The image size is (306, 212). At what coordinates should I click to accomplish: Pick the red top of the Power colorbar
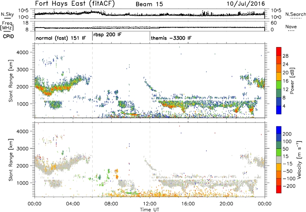279,51
